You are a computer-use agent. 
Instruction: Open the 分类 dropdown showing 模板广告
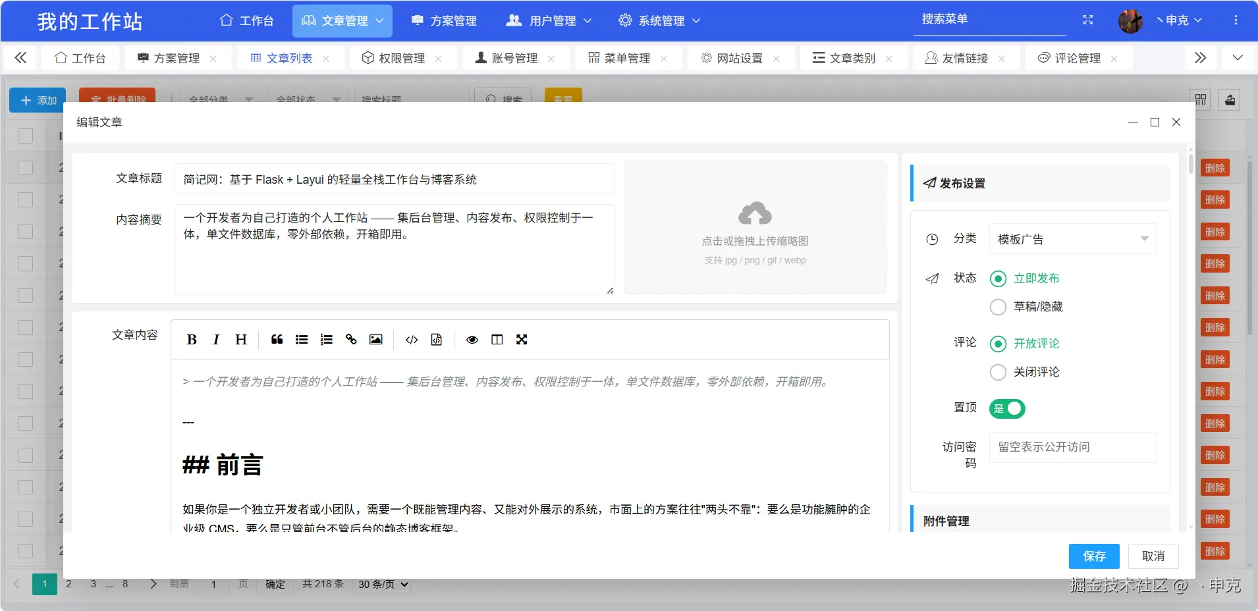tap(1073, 239)
